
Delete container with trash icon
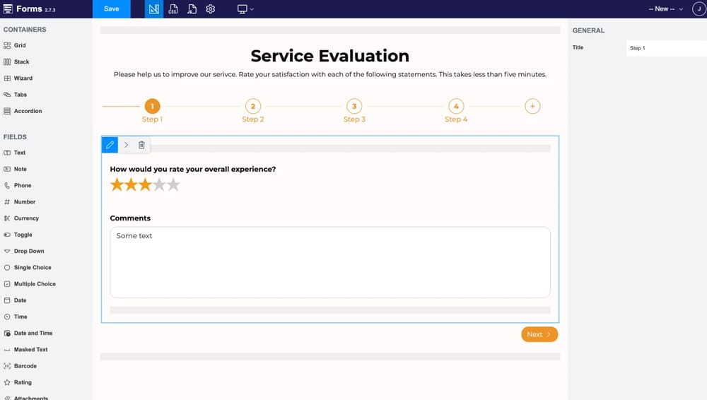(x=141, y=145)
